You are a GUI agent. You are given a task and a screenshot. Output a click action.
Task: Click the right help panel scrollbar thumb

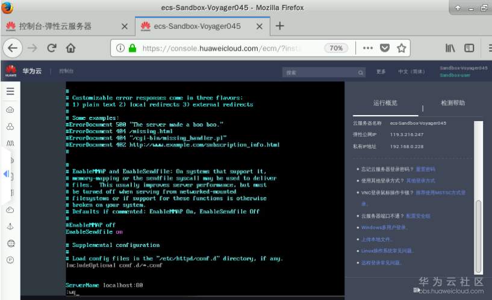coord(479,236)
